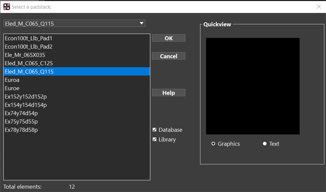Pick Eled_M_C065_C125 in the padstack list
The width and height of the screenshot is (326, 192).
pos(29,63)
